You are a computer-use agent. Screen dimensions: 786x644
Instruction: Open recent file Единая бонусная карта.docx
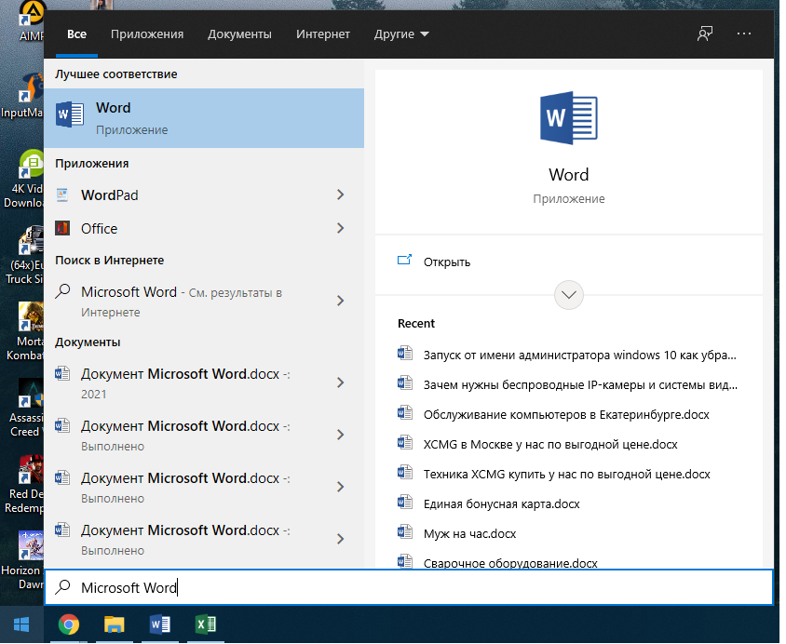coord(501,504)
